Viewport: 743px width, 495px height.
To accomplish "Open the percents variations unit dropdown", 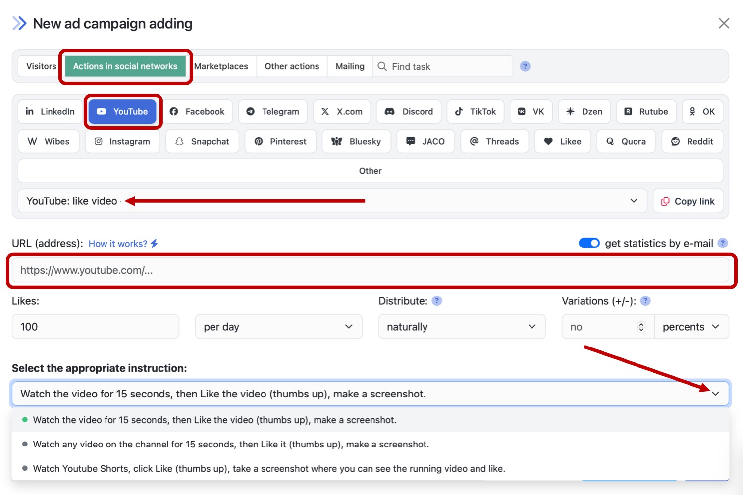I will tap(691, 327).
